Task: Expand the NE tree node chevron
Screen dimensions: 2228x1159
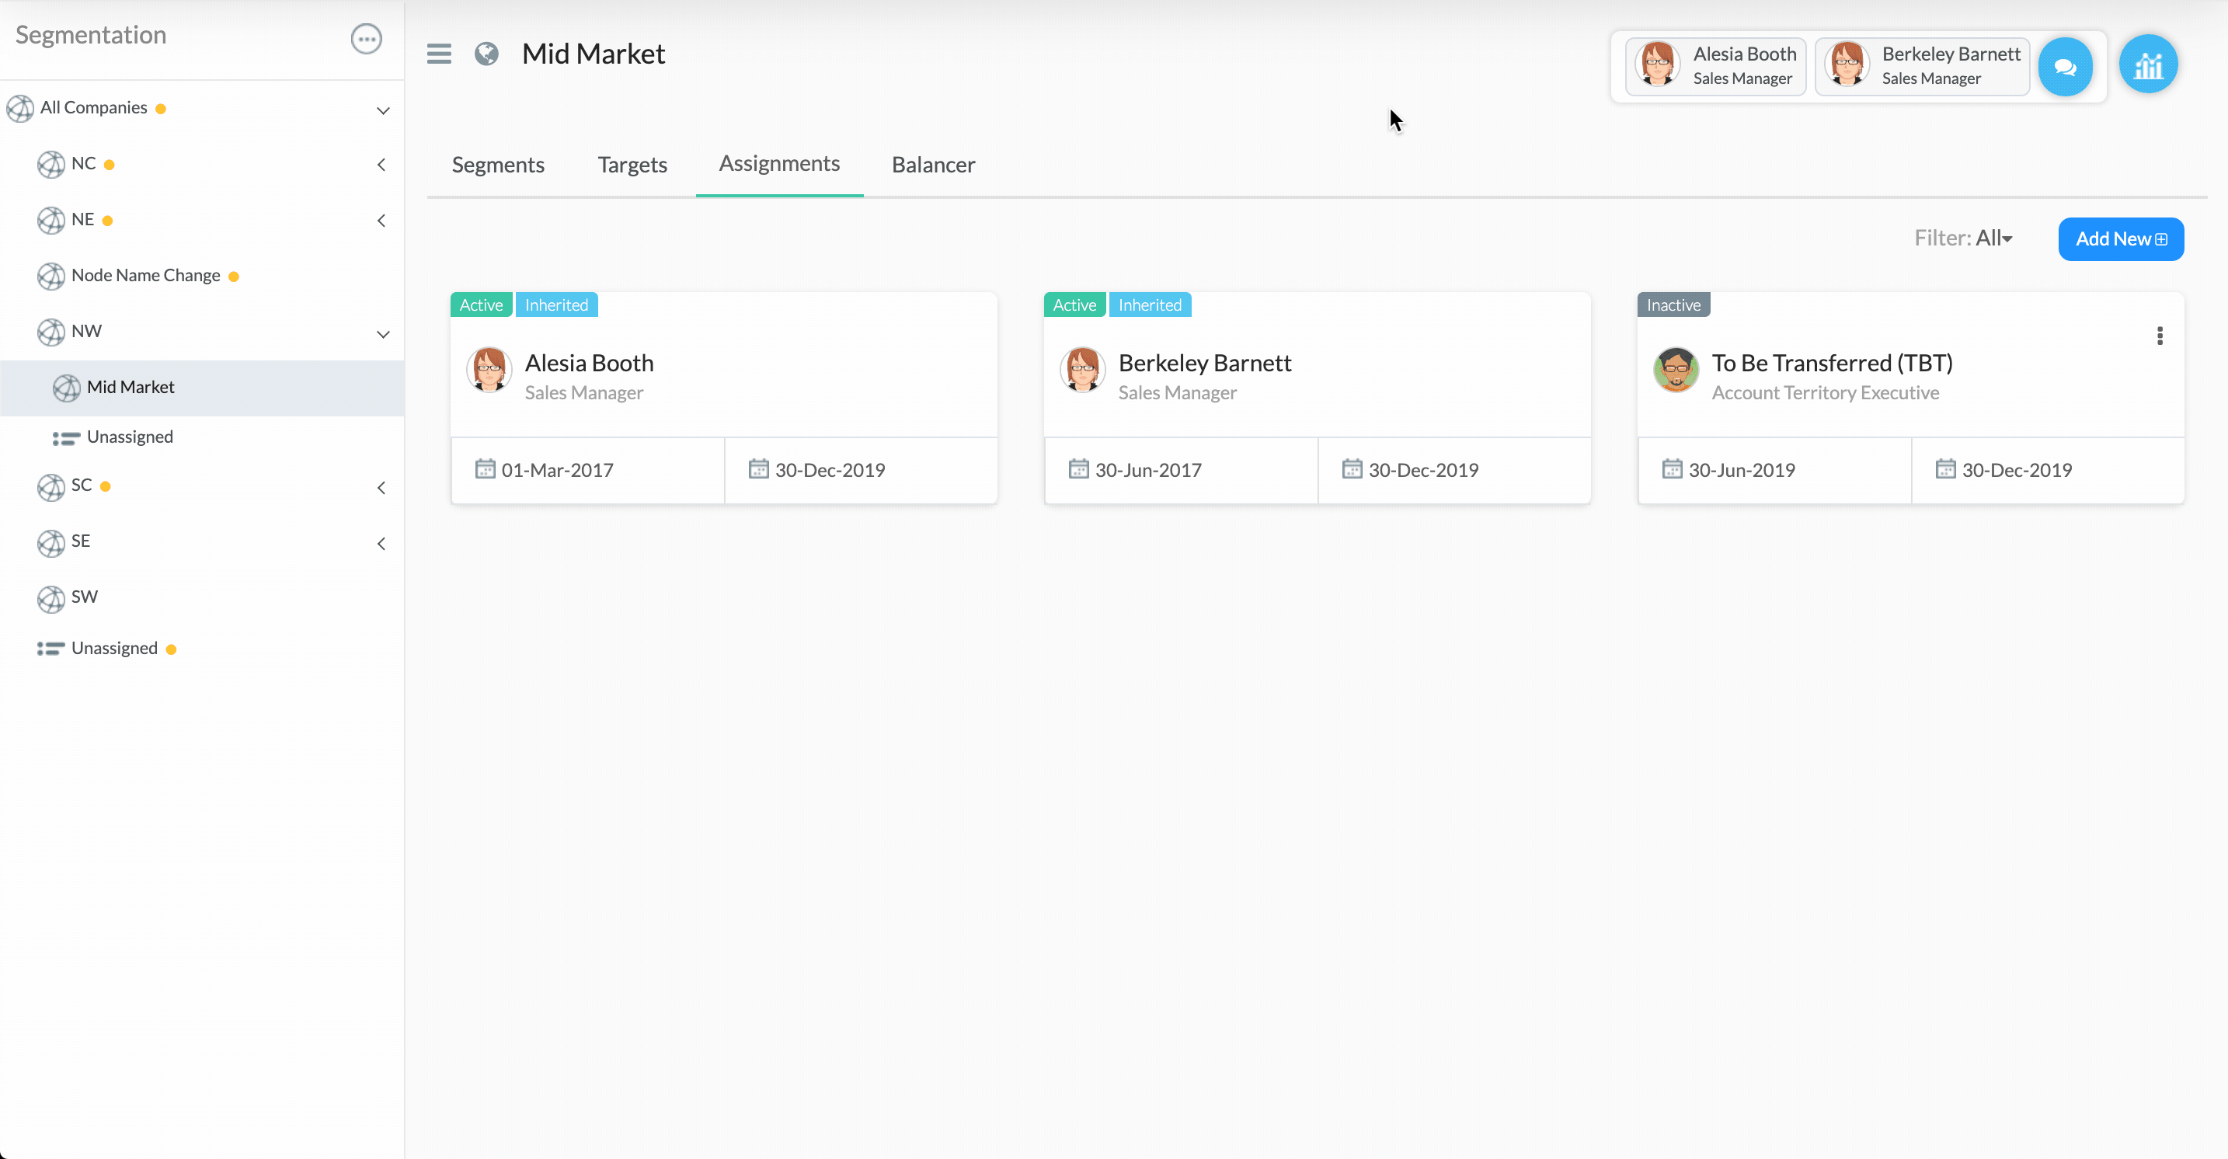Action: pos(381,221)
